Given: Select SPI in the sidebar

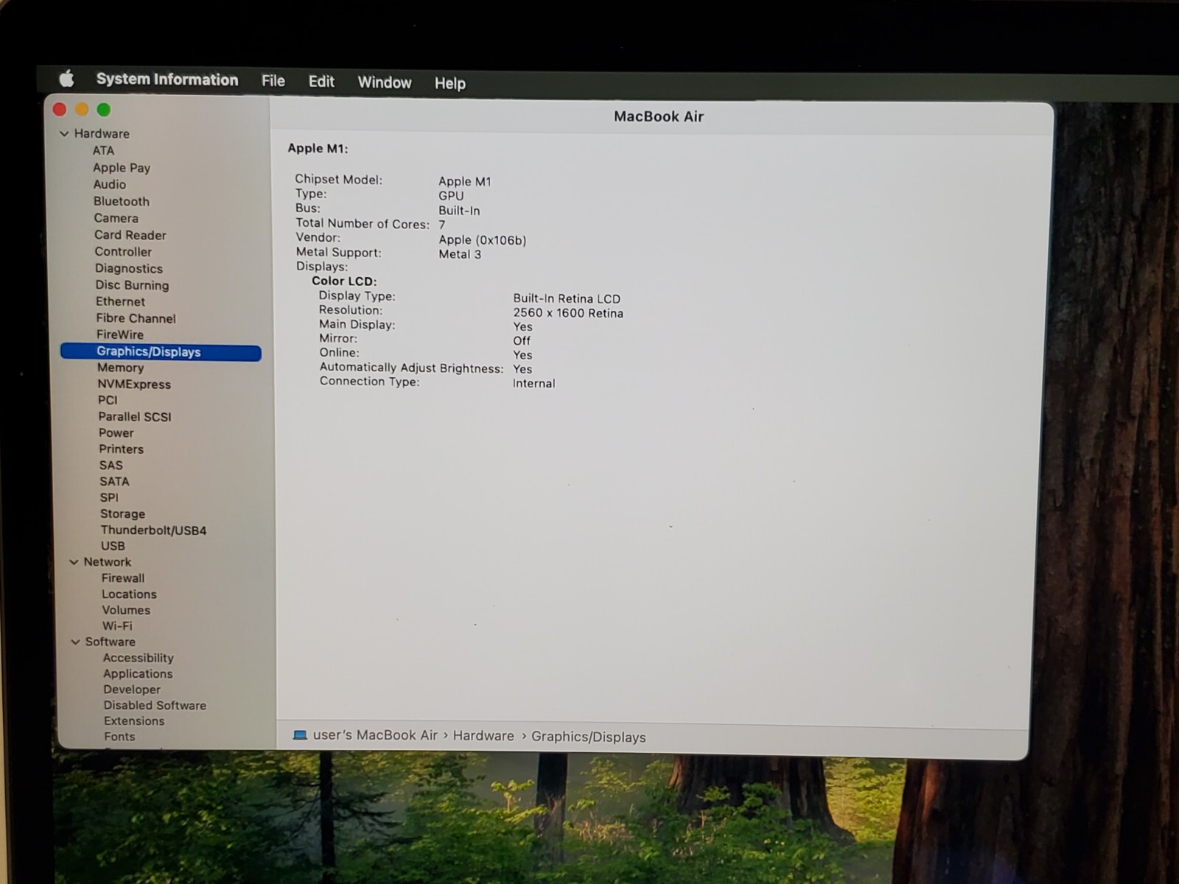Looking at the screenshot, I should 109,498.
